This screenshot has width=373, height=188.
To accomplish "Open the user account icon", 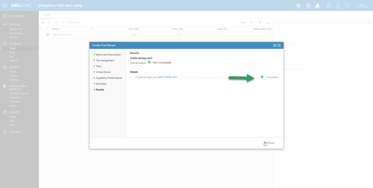I will (x=338, y=5).
